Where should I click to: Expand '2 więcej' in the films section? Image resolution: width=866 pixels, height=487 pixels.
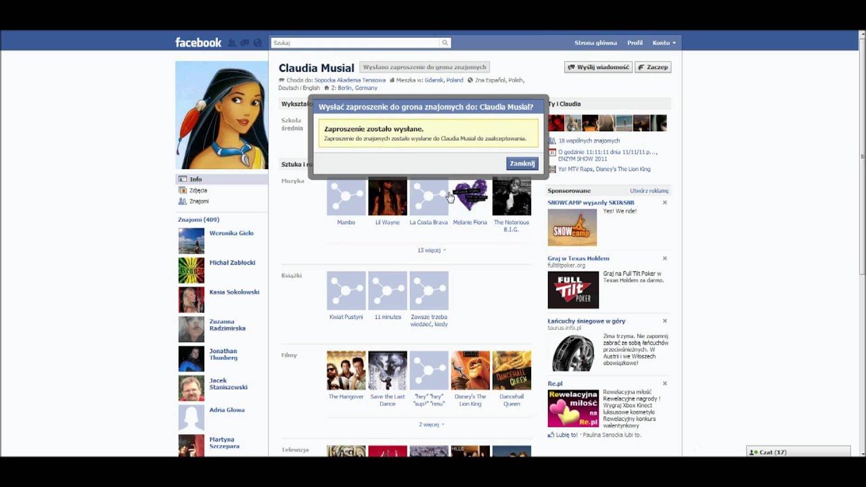point(431,425)
